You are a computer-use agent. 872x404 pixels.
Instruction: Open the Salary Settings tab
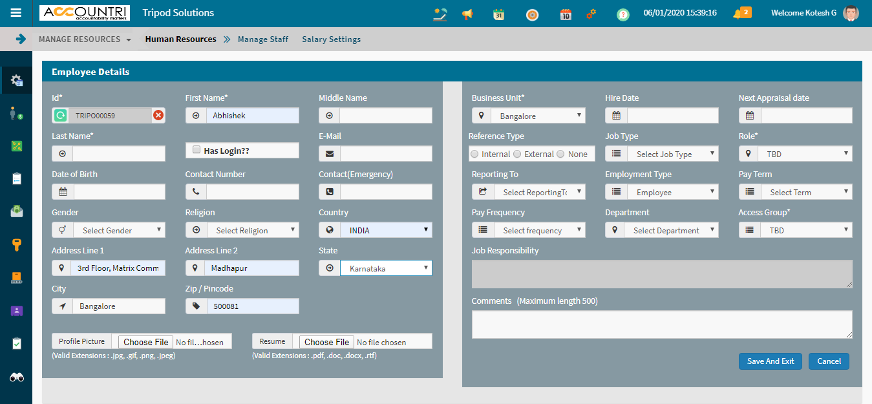(331, 39)
